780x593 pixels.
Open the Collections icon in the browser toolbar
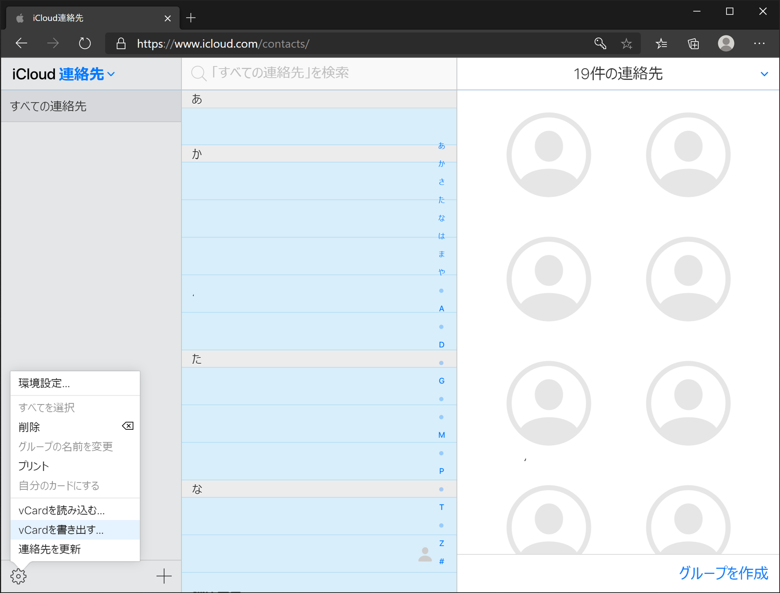tap(693, 43)
